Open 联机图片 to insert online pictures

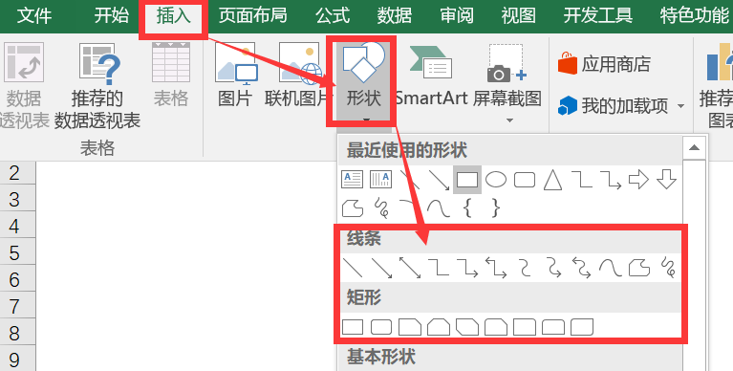tap(297, 75)
